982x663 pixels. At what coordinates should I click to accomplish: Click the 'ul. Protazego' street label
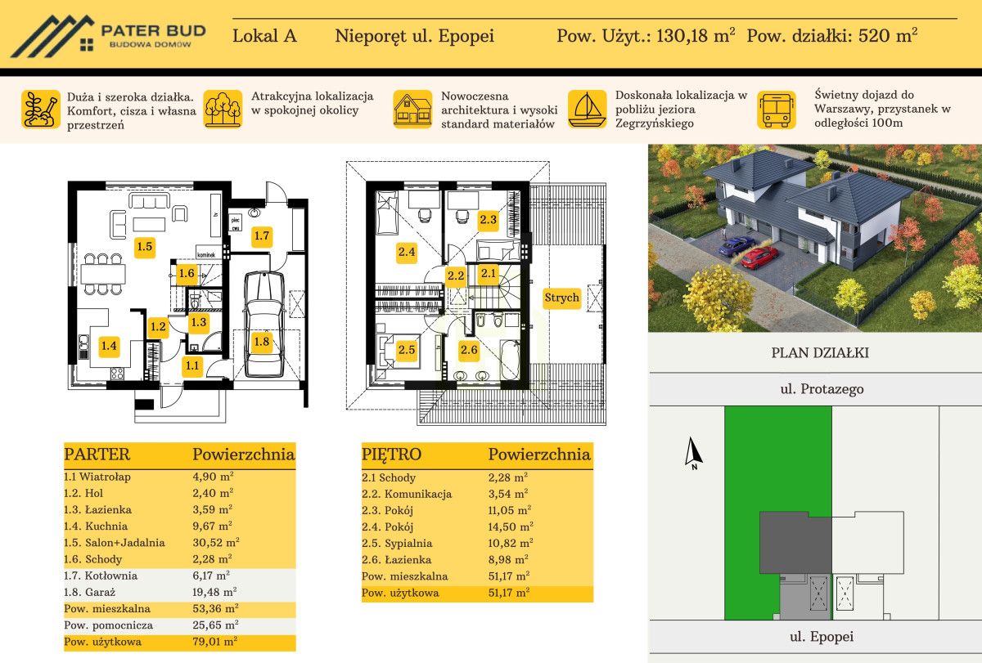tap(821, 390)
